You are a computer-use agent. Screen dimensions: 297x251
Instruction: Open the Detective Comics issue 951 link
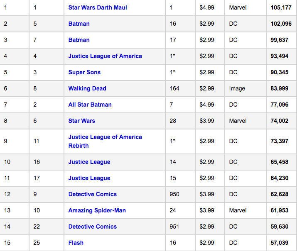(x=93, y=227)
